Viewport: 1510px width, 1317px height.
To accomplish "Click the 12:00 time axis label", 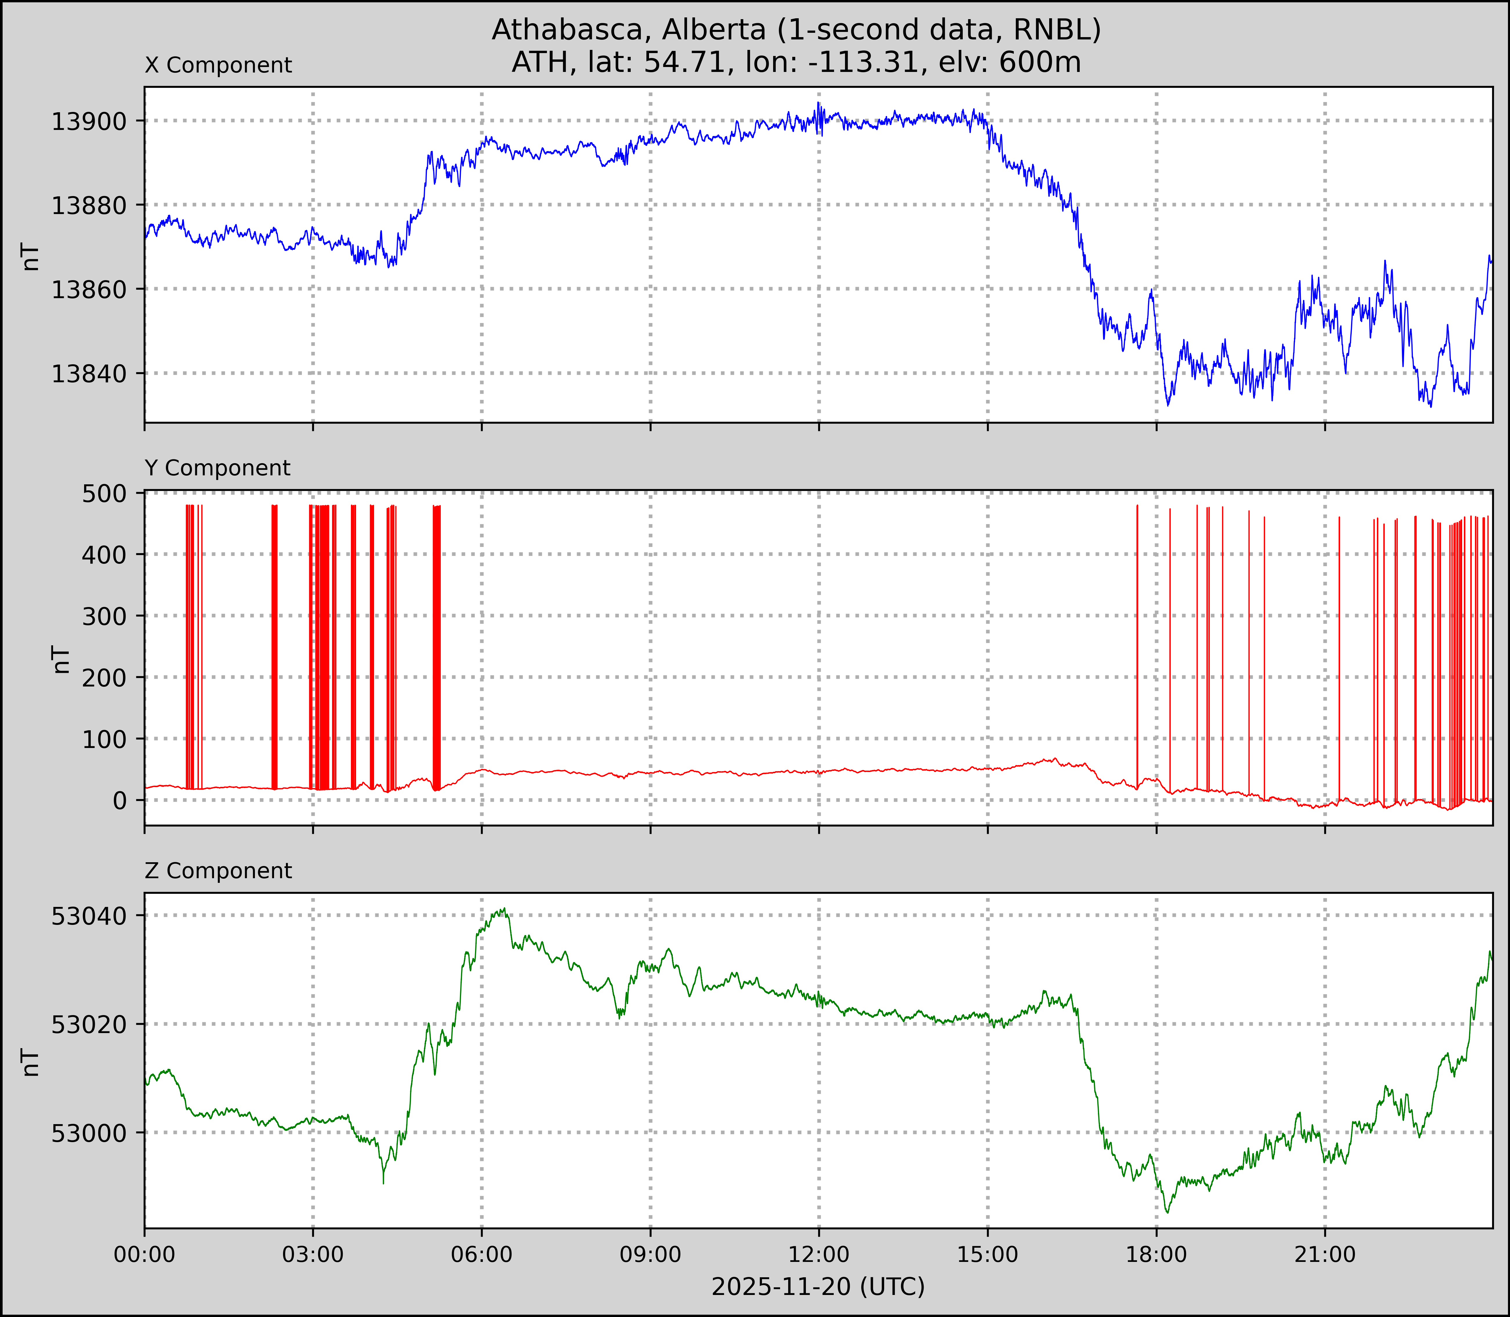I will point(819,1255).
